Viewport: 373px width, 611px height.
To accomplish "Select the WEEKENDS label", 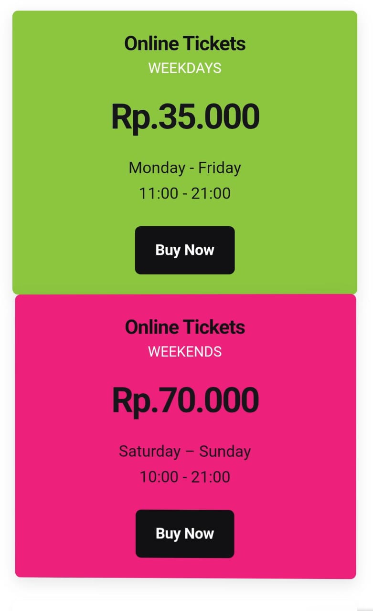I will coord(185,352).
